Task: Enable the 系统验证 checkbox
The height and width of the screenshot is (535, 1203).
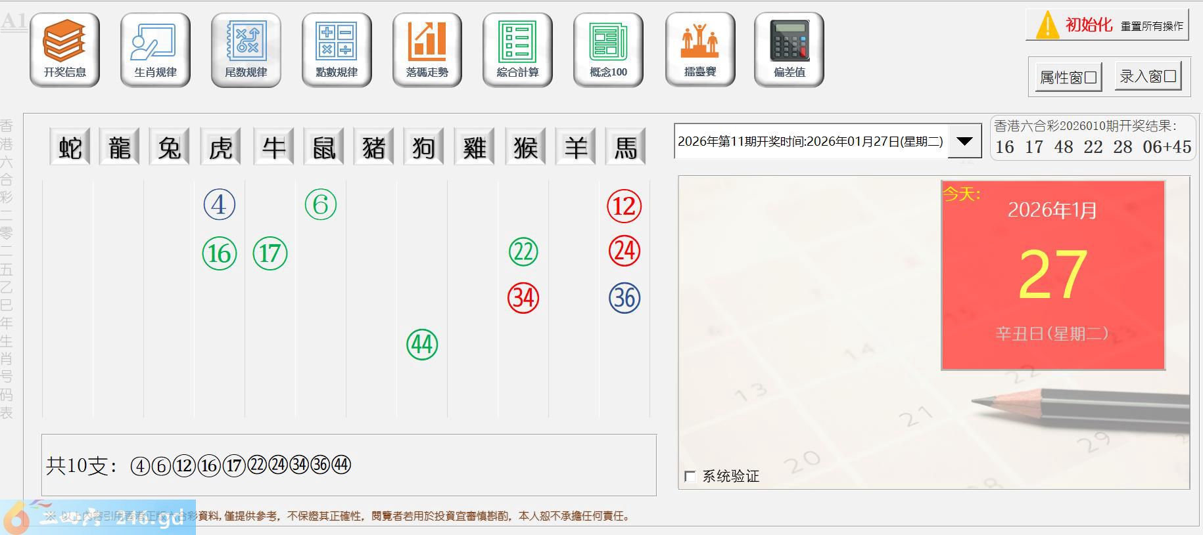Action: pos(690,477)
